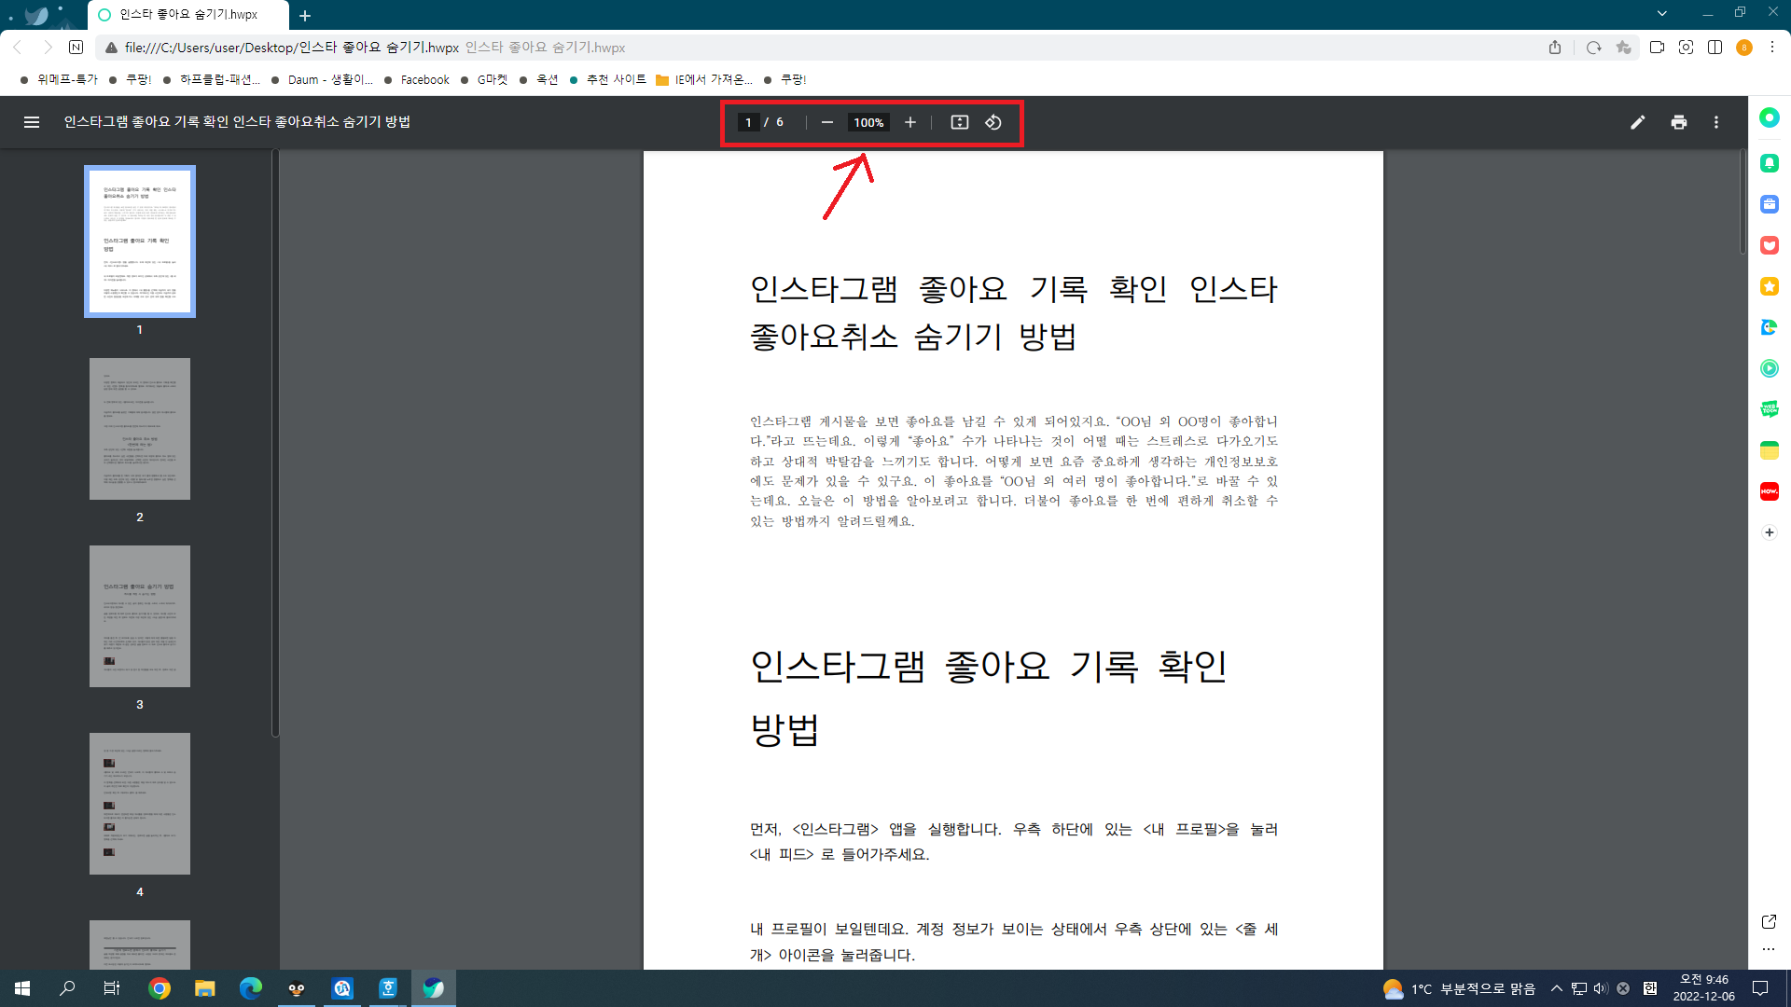This screenshot has width=1791, height=1007.
Task: Click the browser reload icon
Action: (1593, 48)
